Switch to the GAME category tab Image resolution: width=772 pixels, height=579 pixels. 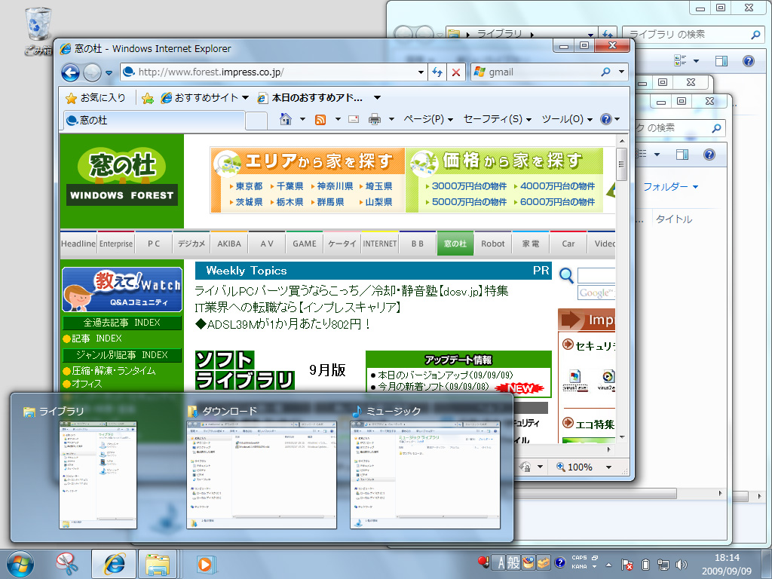pos(304,243)
